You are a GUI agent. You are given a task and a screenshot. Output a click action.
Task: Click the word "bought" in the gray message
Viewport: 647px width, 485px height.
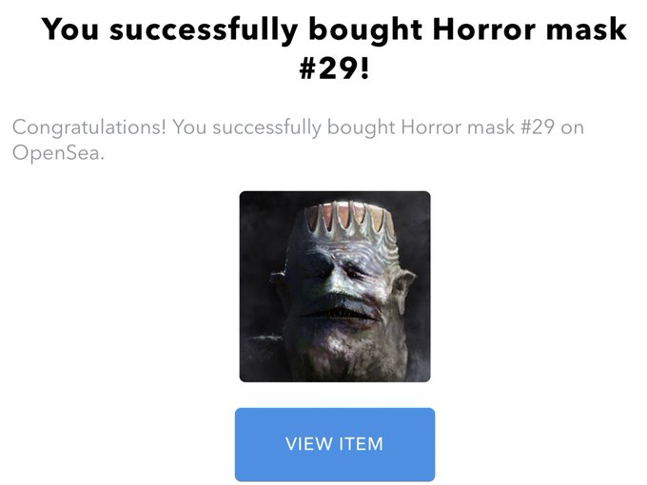pyautogui.click(x=361, y=127)
